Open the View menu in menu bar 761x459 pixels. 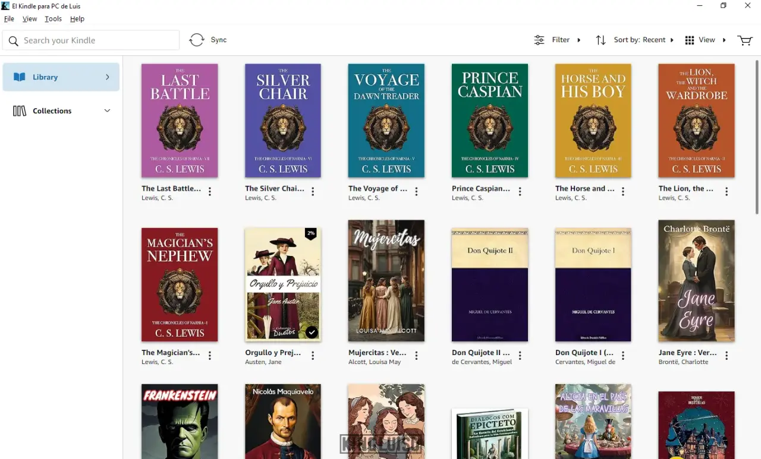tap(30, 19)
